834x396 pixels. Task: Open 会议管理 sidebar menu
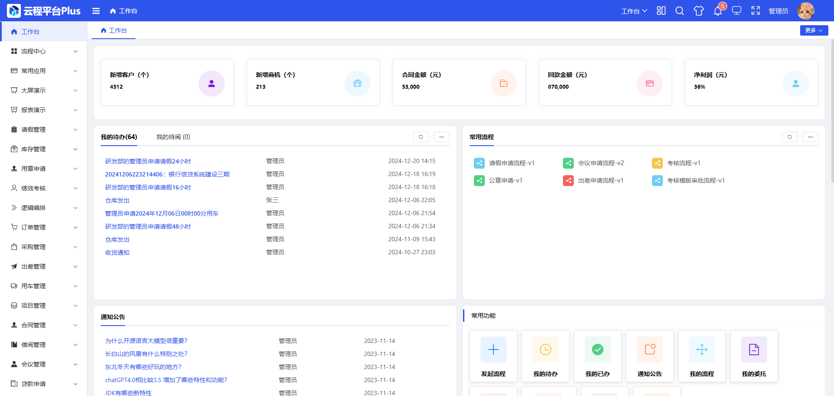43,364
